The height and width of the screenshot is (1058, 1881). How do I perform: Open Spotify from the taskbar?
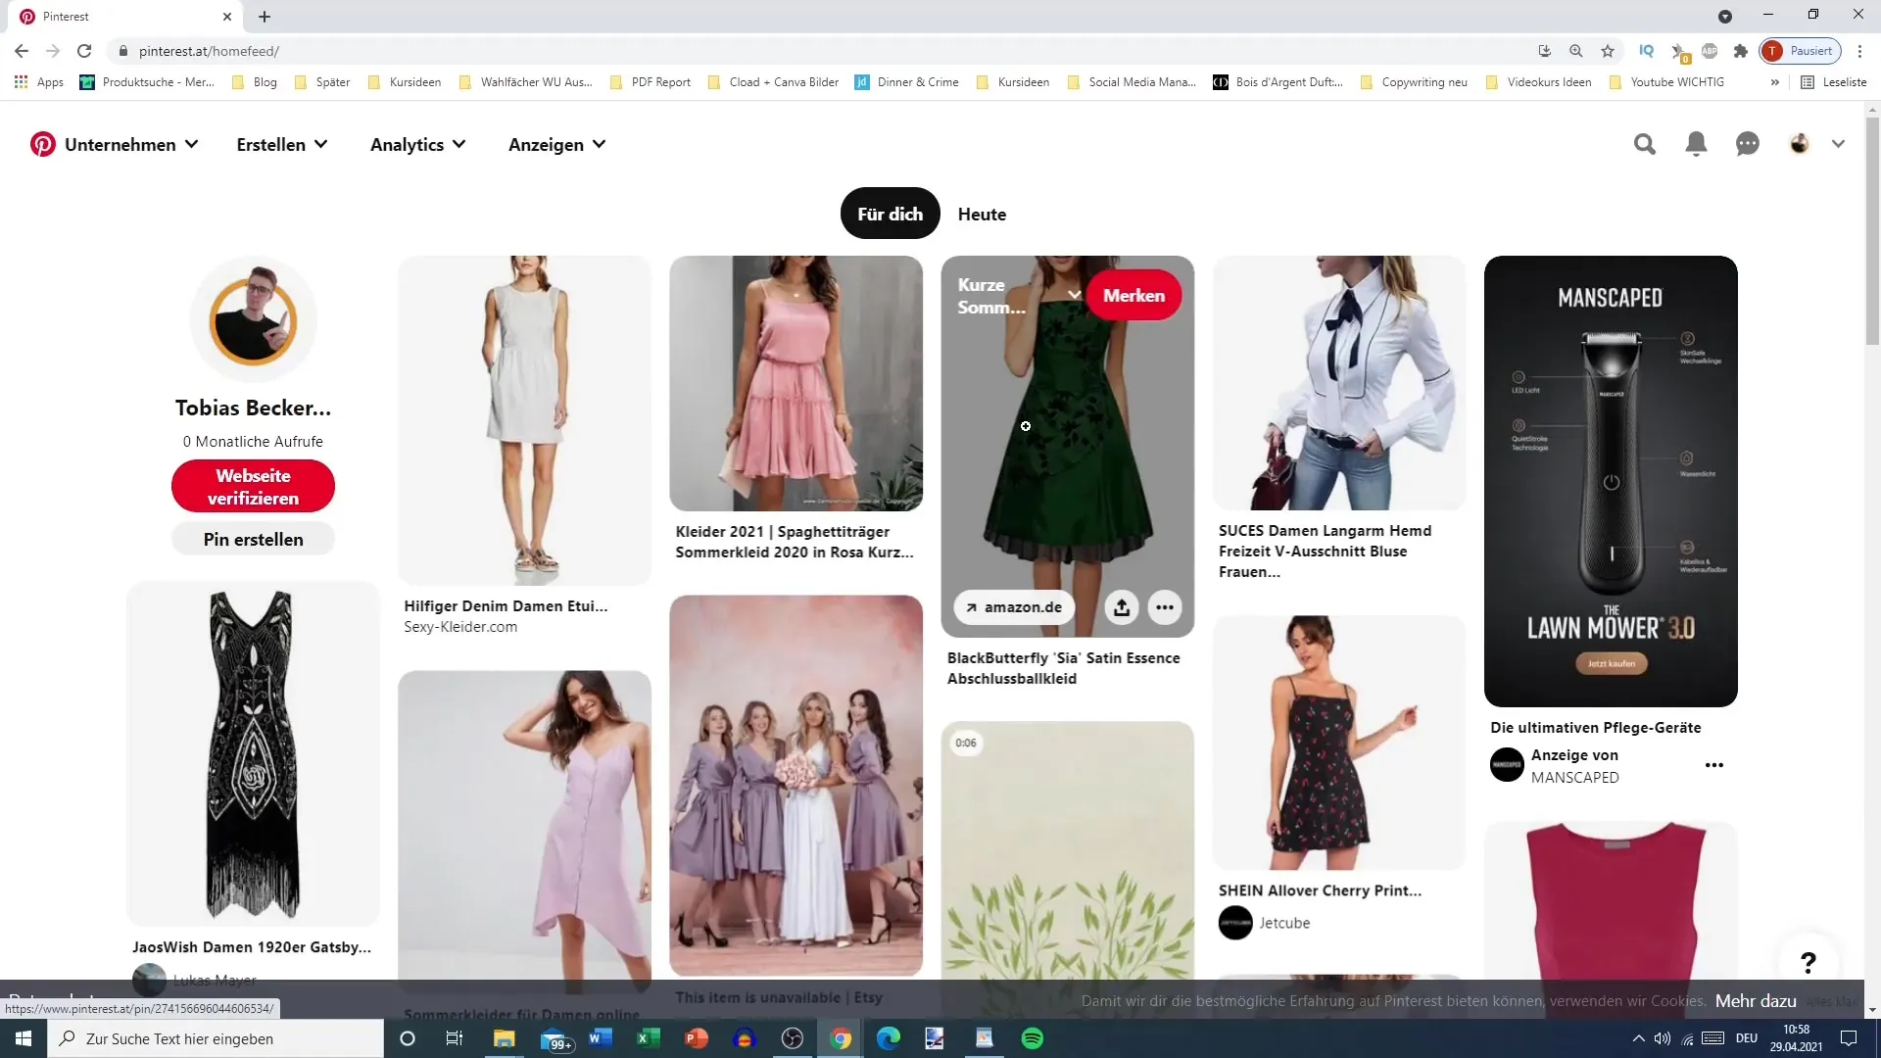click(x=1033, y=1038)
